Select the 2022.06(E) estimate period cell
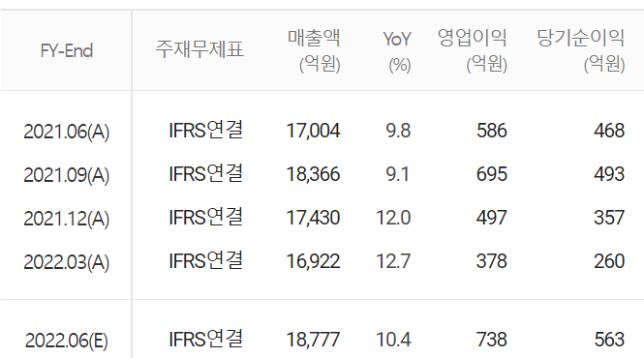 (x=67, y=341)
